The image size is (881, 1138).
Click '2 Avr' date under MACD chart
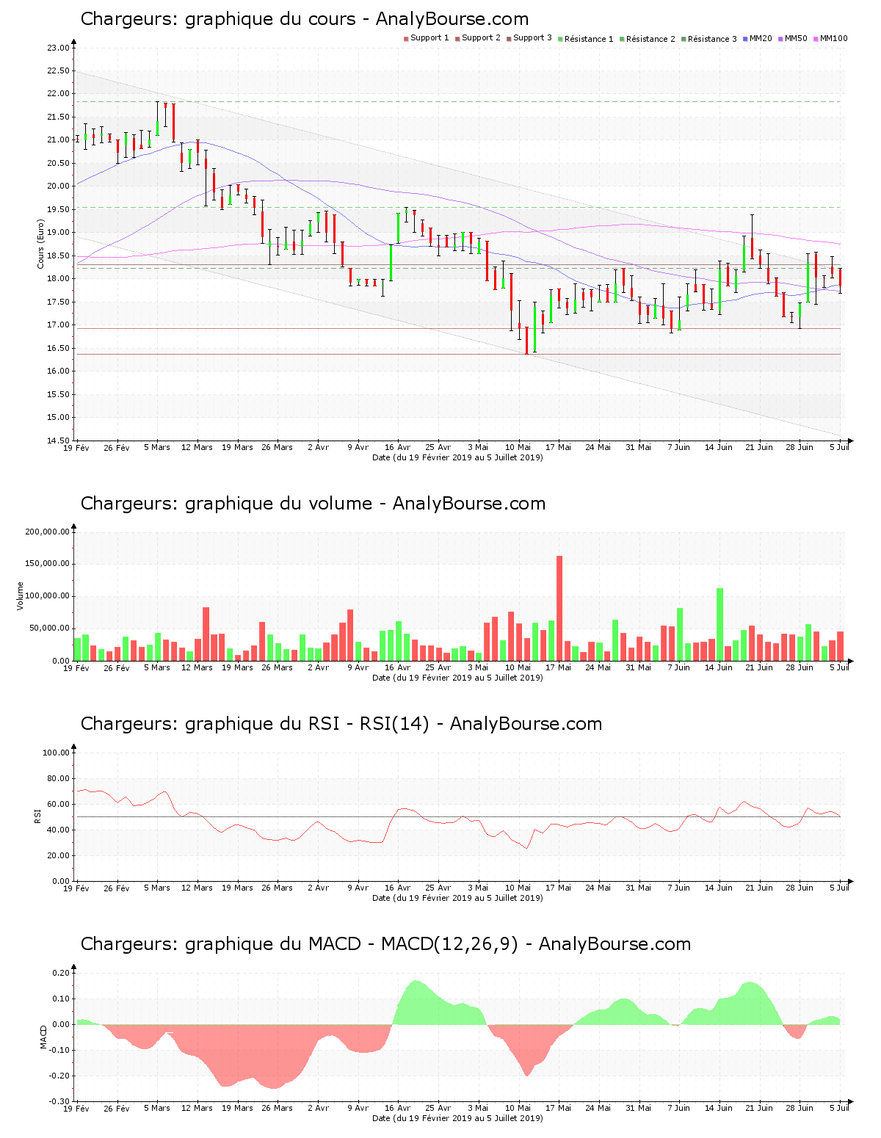pos(317,1108)
